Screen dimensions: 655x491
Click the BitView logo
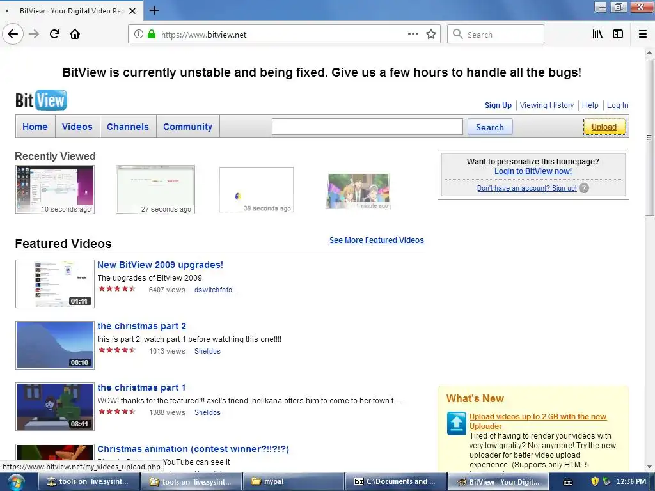coord(41,100)
